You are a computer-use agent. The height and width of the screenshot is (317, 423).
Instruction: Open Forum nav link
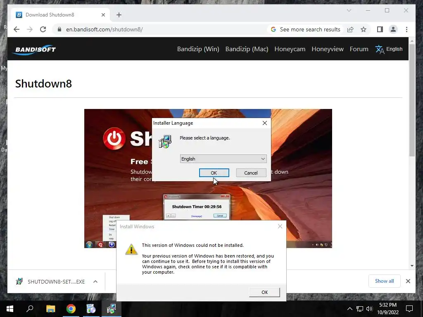point(359,49)
